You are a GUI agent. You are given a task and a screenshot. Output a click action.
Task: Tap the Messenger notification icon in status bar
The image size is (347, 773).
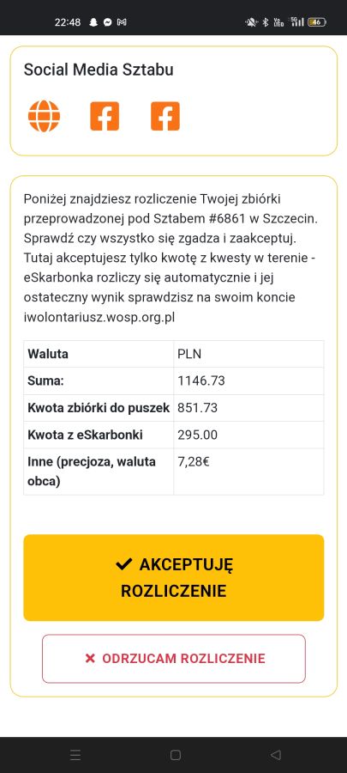108,22
